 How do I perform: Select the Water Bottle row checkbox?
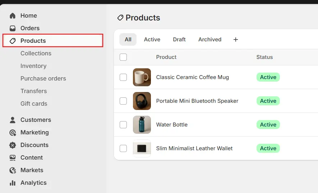pyautogui.click(x=123, y=125)
